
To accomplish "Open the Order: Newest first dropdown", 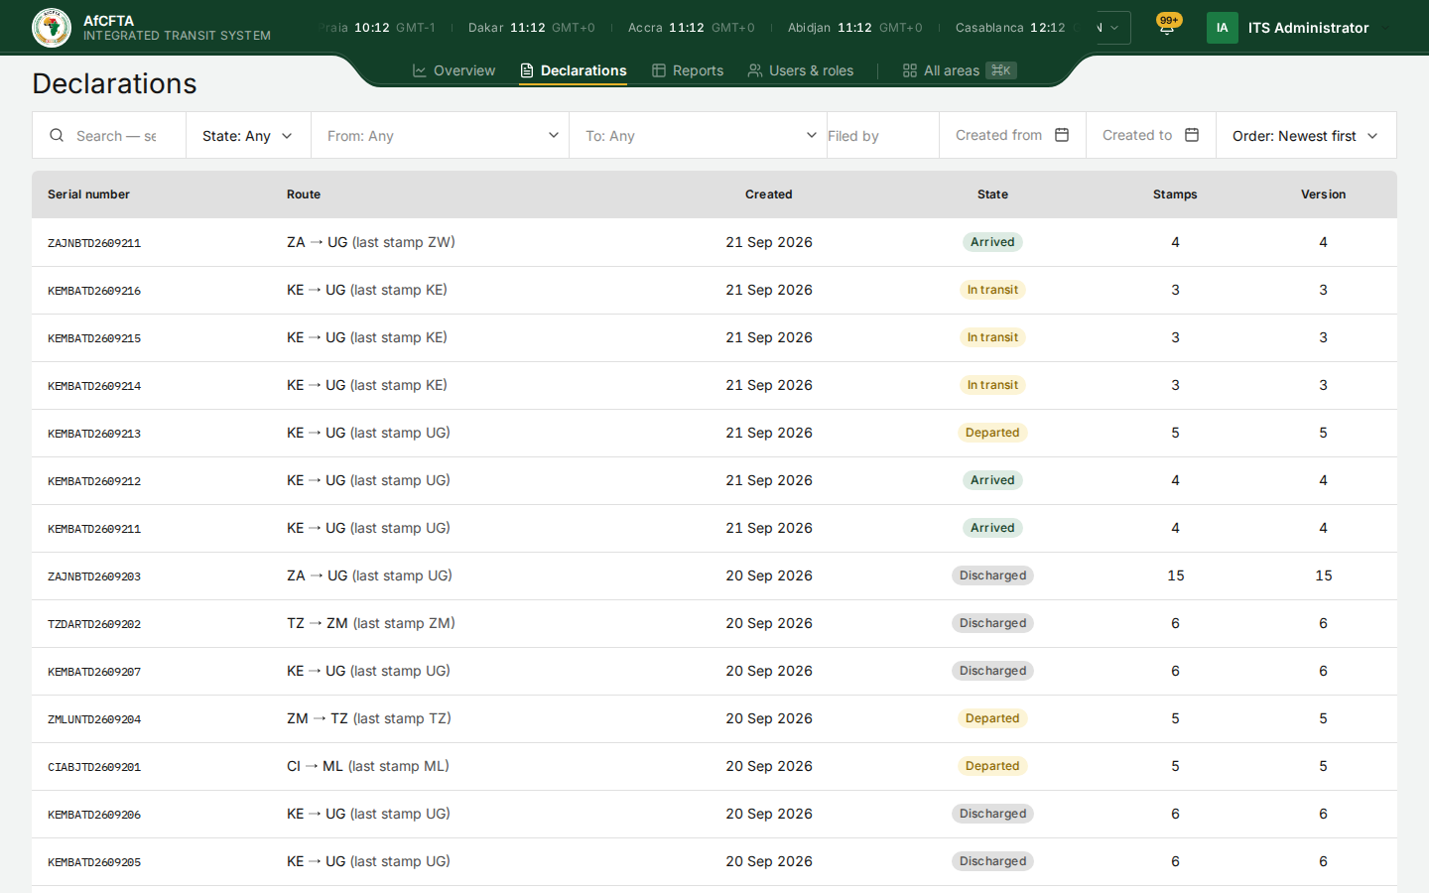I will (x=1306, y=135).
